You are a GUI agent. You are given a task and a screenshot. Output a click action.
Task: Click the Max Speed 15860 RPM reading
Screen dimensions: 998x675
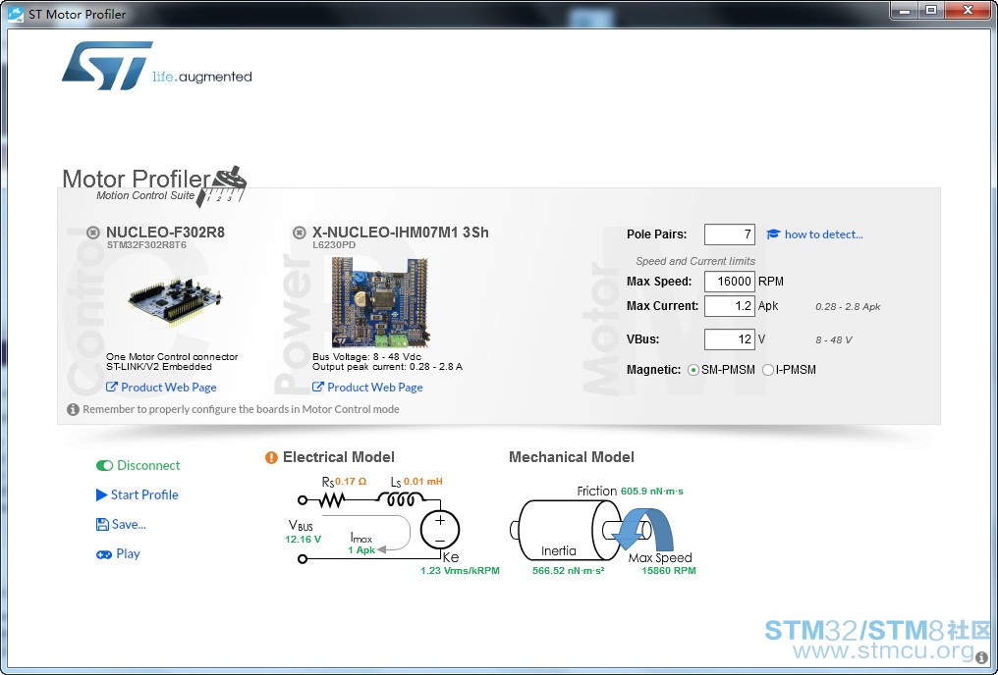pos(668,571)
